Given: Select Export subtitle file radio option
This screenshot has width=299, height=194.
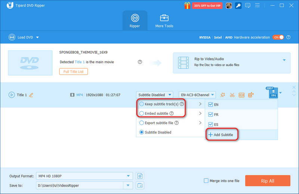Looking at the screenshot, I should point(142,123).
